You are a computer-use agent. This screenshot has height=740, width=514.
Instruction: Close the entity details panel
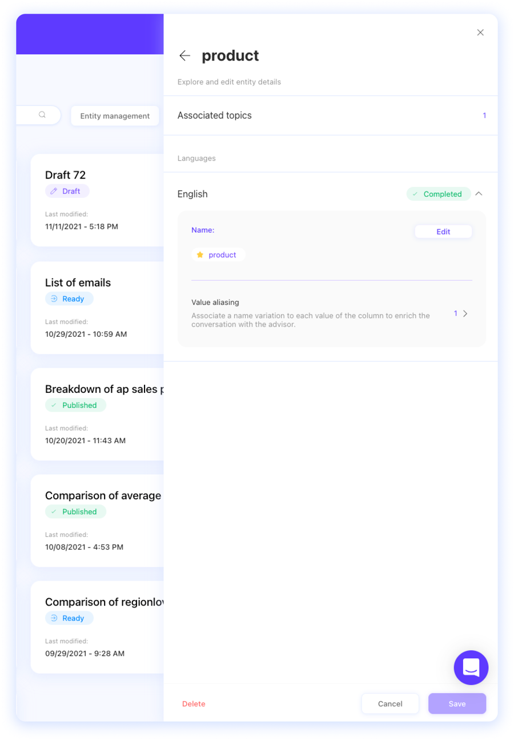[480, 33]
